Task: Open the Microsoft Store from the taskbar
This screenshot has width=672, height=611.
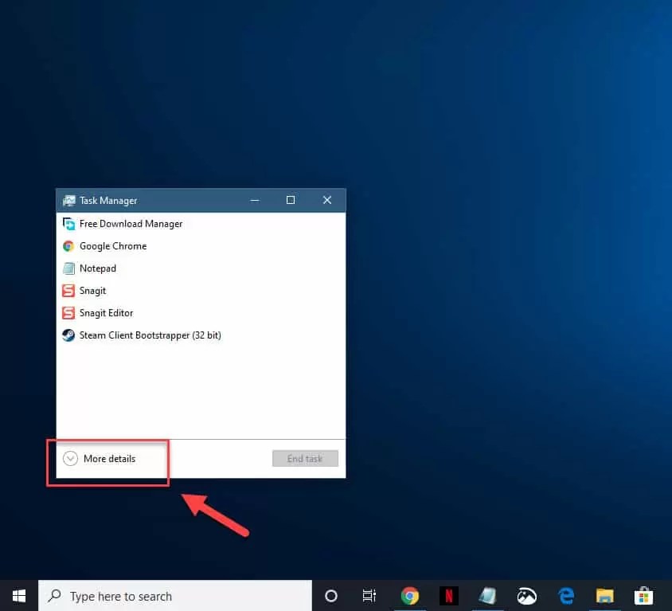Action: click(643, 596)
